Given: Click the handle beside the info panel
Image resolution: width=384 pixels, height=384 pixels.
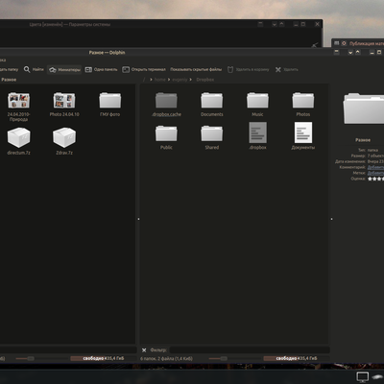Looking at the screenshot, I should [x=331, y=219].
